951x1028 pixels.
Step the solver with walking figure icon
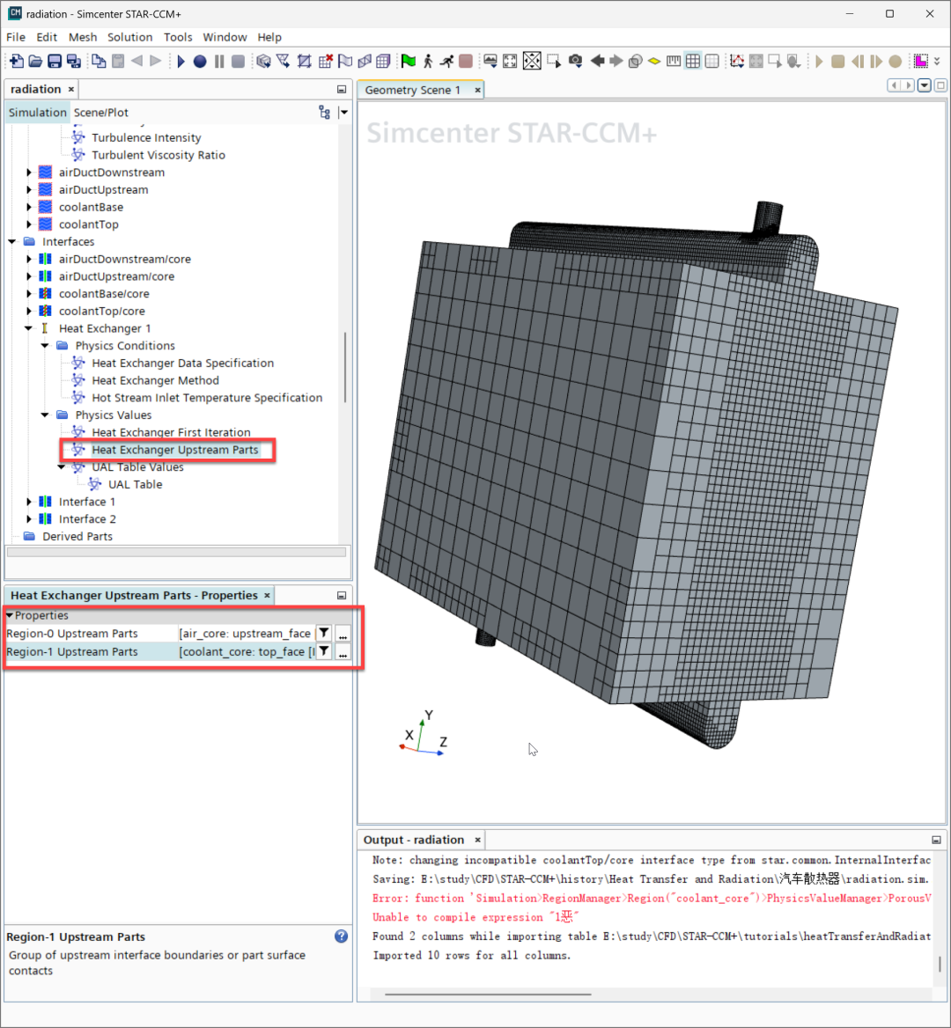pos(428,61)
